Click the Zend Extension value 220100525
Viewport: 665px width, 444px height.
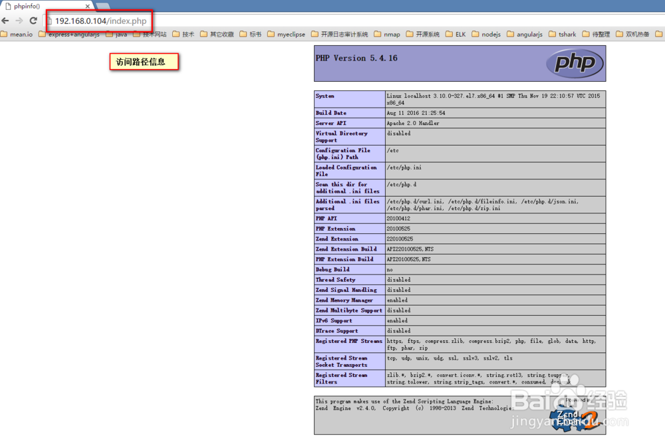[400, 239]
